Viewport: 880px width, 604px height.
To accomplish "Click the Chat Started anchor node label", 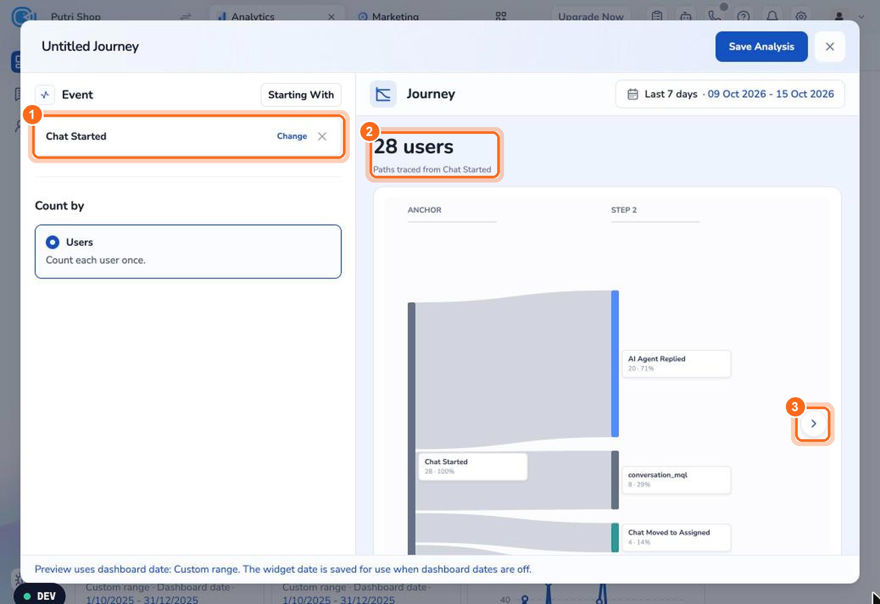I will pos(473,466).
